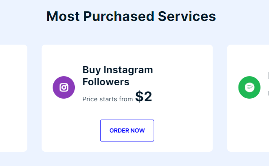This screenshot has width=269, height=166.
Task: Select the Spotify service card on the right
Action: 248,98
